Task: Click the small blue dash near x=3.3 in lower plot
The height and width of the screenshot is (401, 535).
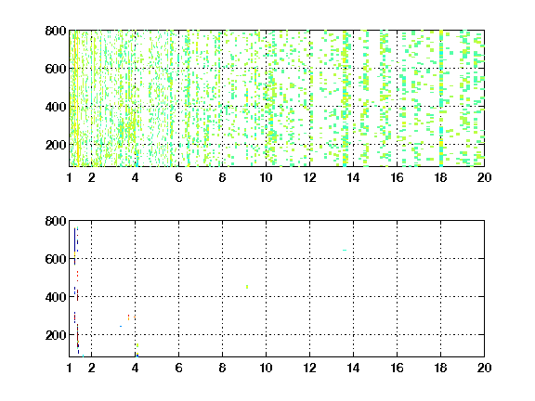Action: coord(121,327)
